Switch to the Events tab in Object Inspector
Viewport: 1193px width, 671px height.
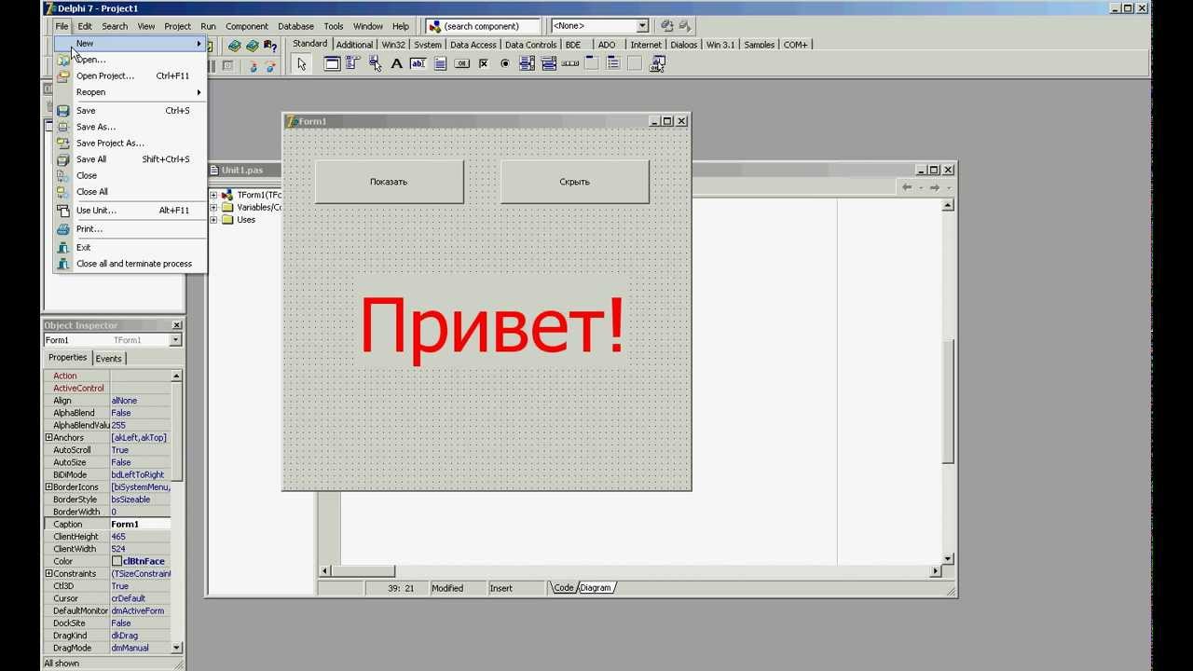[108, 359]
